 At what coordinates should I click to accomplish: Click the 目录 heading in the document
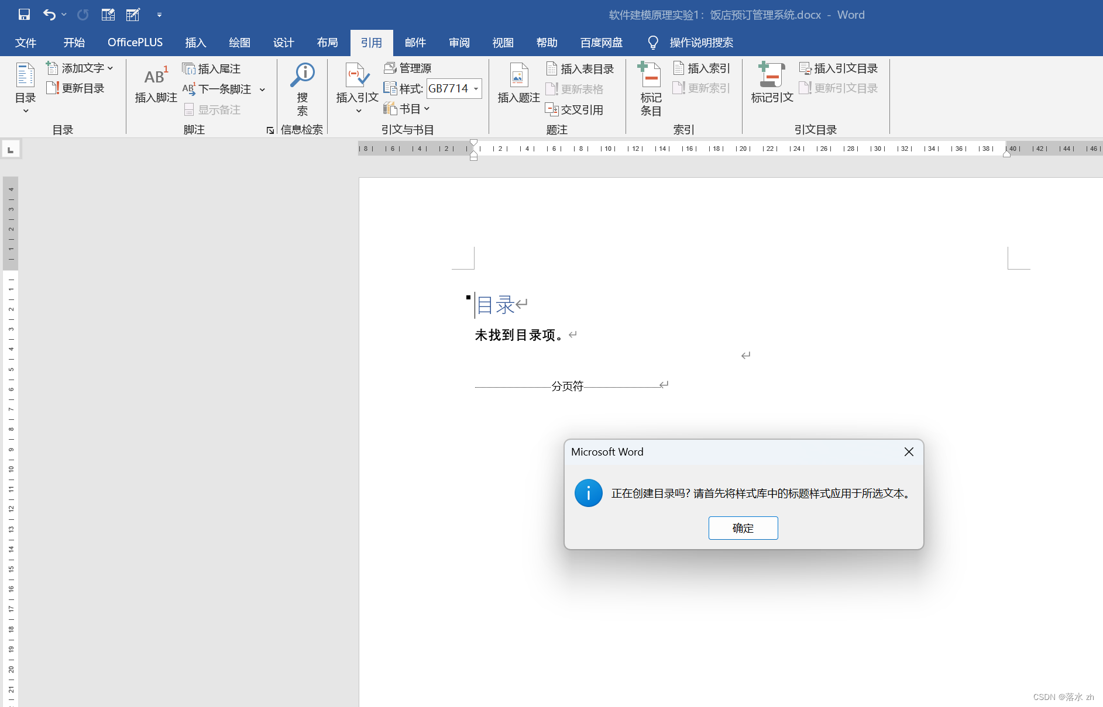(496, 305)
